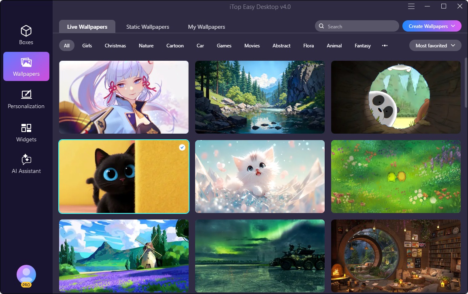This screenshot has height=294, width=468.
Task: Filter wallpapers by Nature category
Action: point(146,46)
